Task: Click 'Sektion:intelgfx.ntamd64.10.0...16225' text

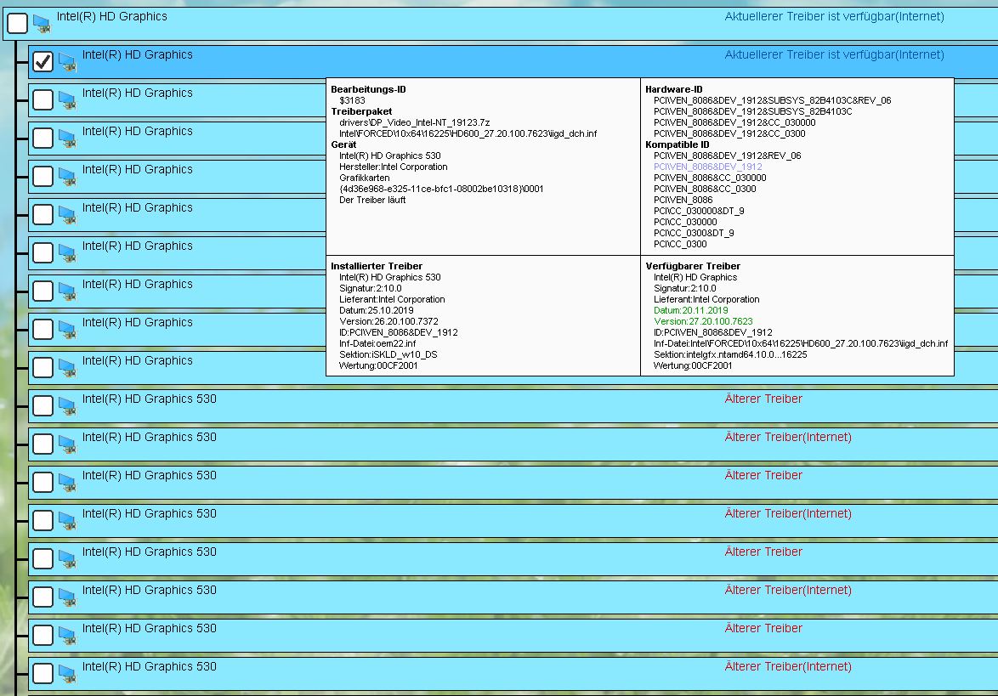Action: (x=730, y=354)
